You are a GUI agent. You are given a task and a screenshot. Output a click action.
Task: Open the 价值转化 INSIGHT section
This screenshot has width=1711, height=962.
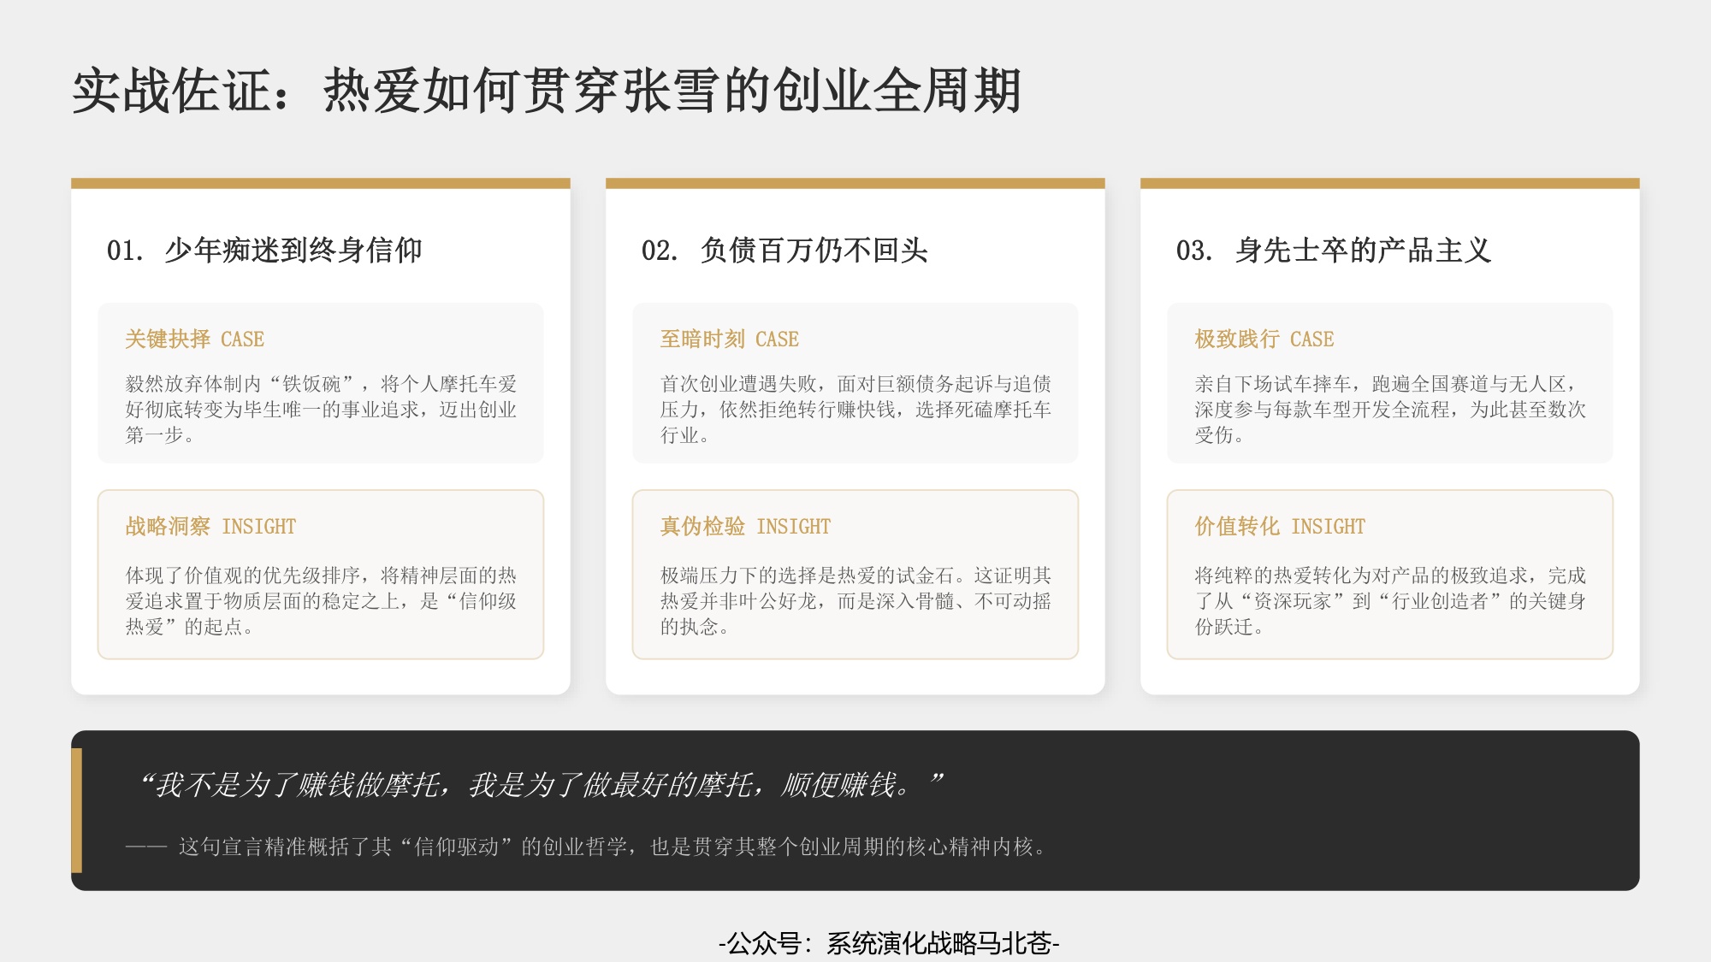coord(1277,526)
